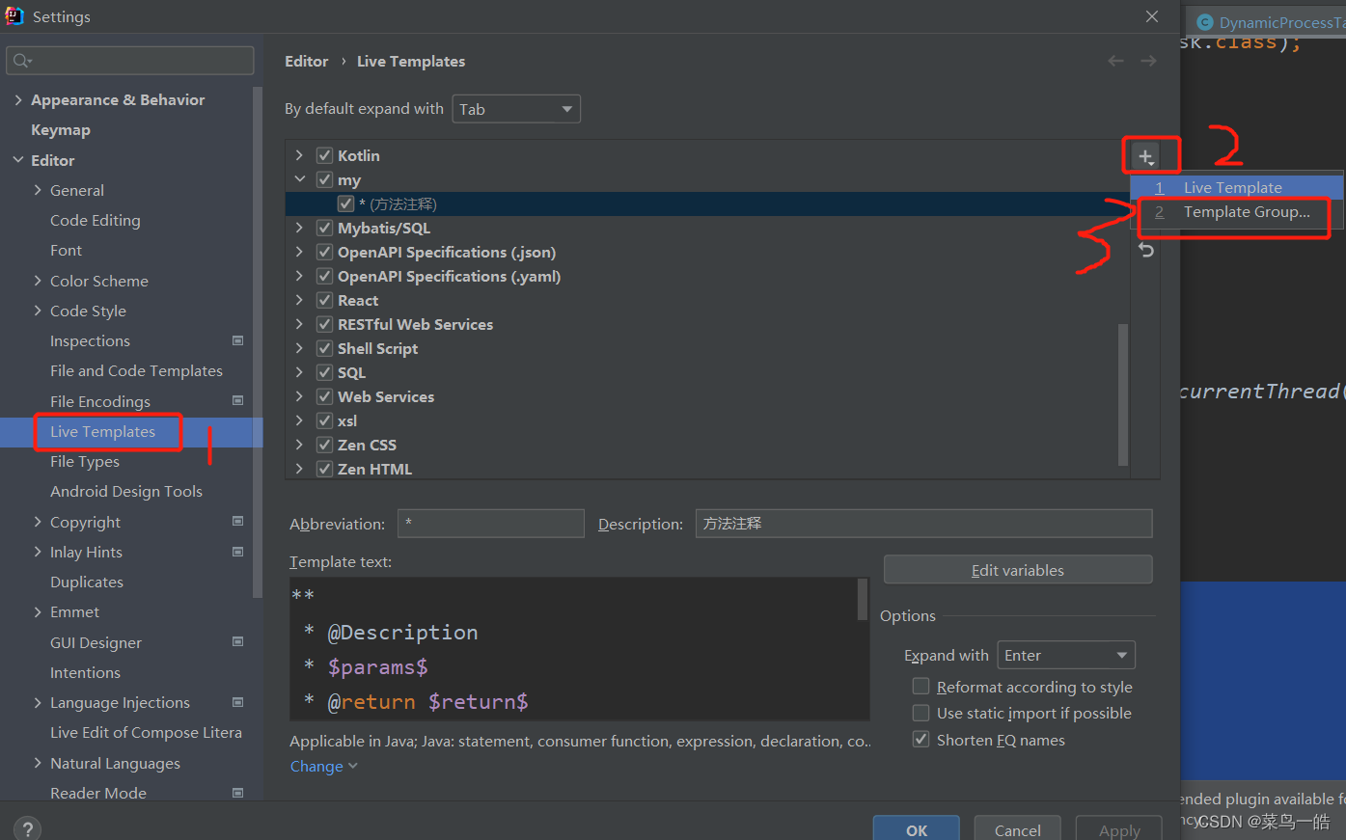Focus the Abbreviation input field

tap(491, 524)
